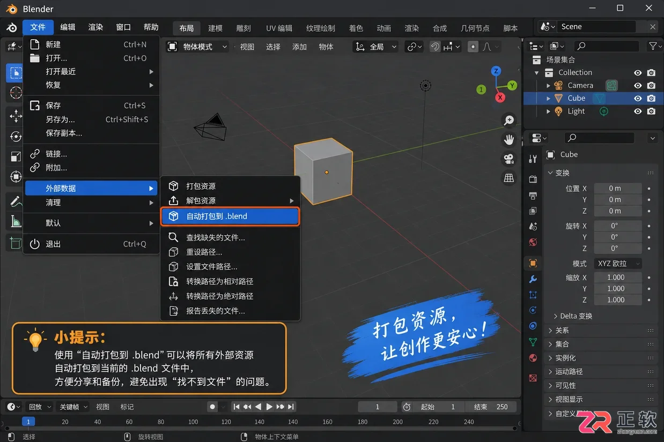Click '保存副本...' in the File menu

pos(91,133)
